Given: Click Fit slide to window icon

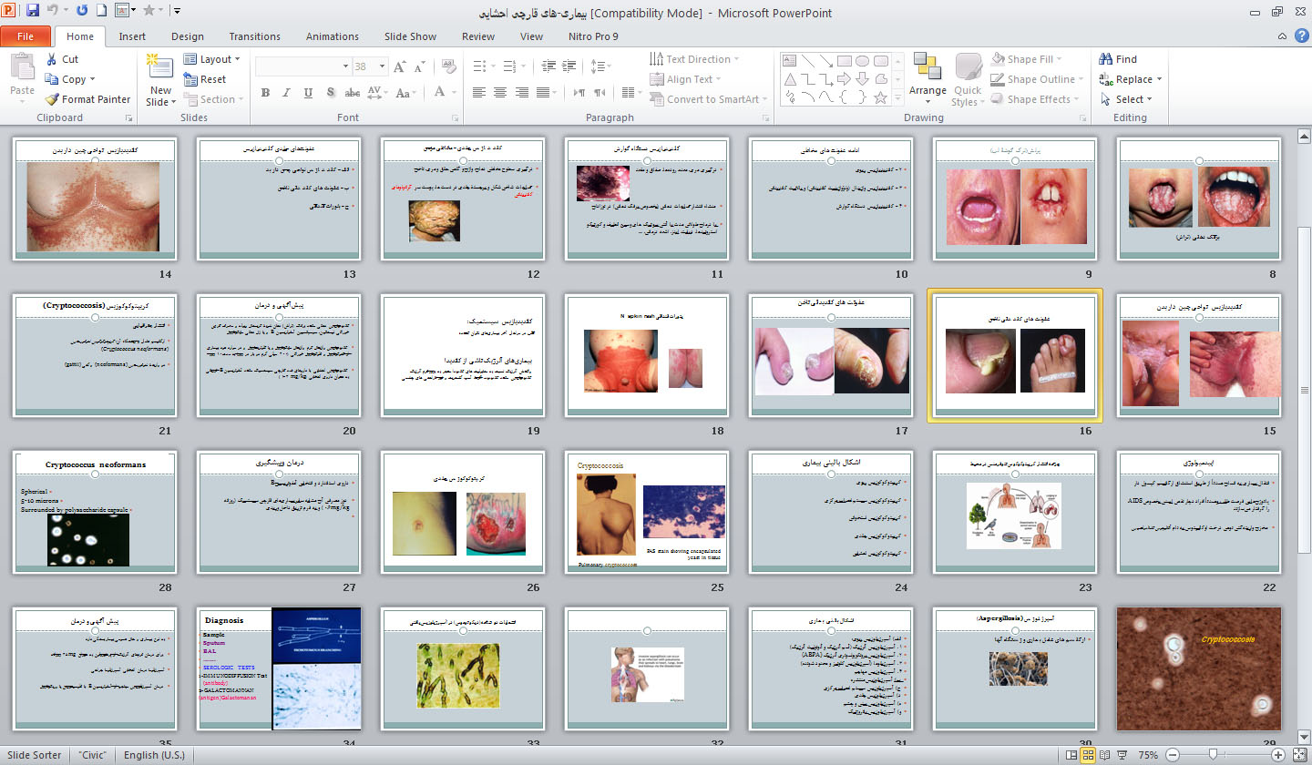Looking at the screenshot, I should (1300, 755).
